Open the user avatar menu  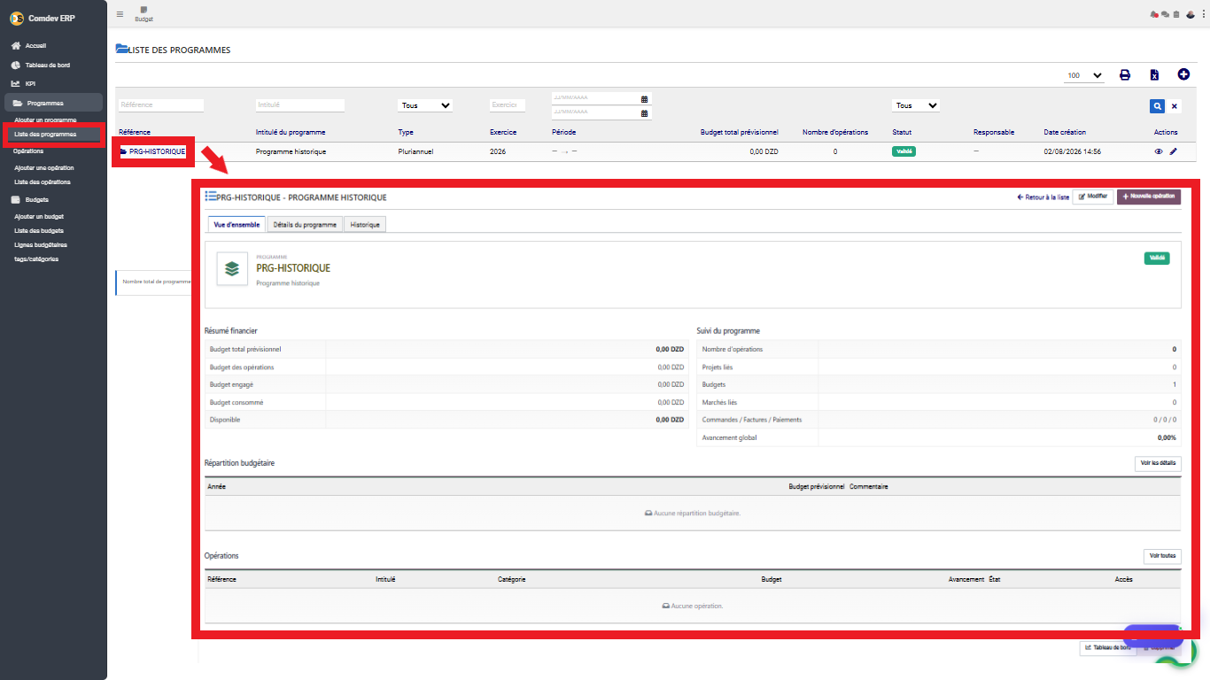click(1191, 14)
